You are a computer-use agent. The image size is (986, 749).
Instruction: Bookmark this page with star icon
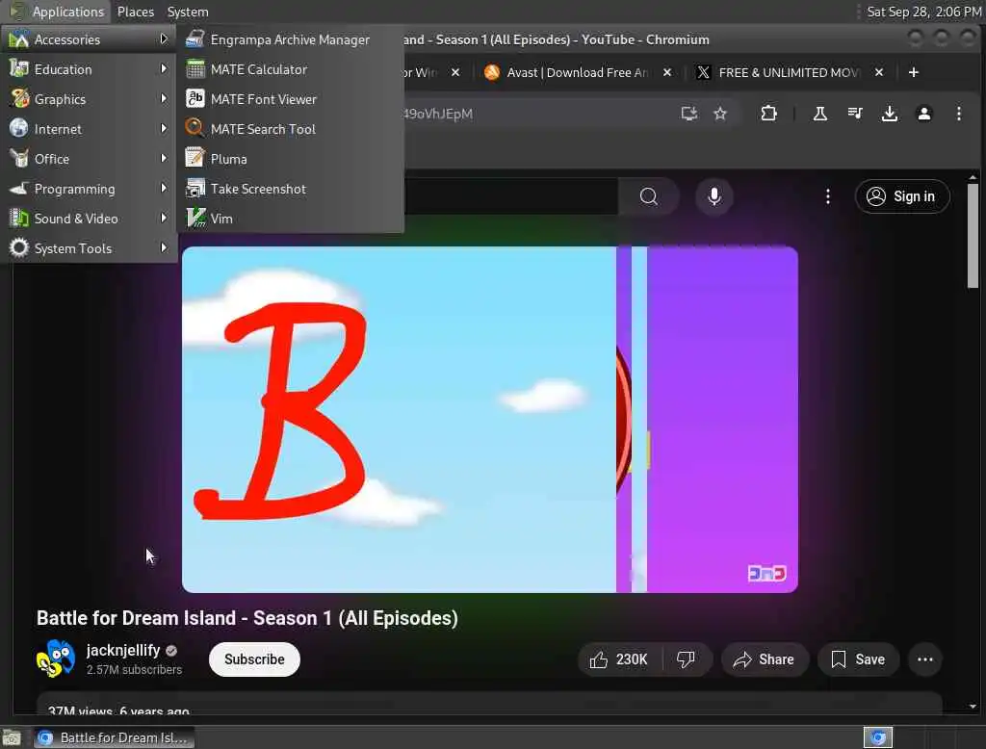click(720, 114)
